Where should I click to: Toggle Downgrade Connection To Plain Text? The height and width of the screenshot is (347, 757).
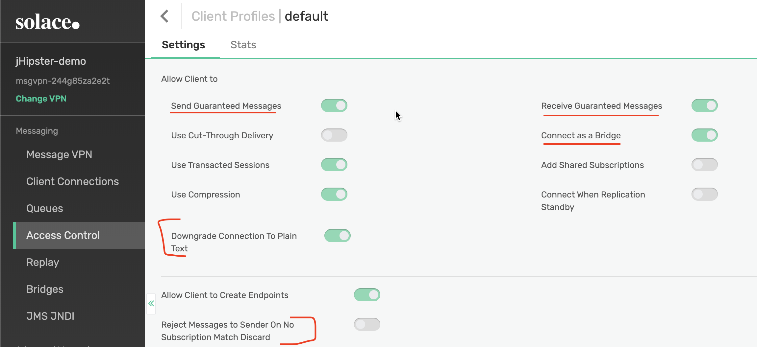(x=337, y=236)
